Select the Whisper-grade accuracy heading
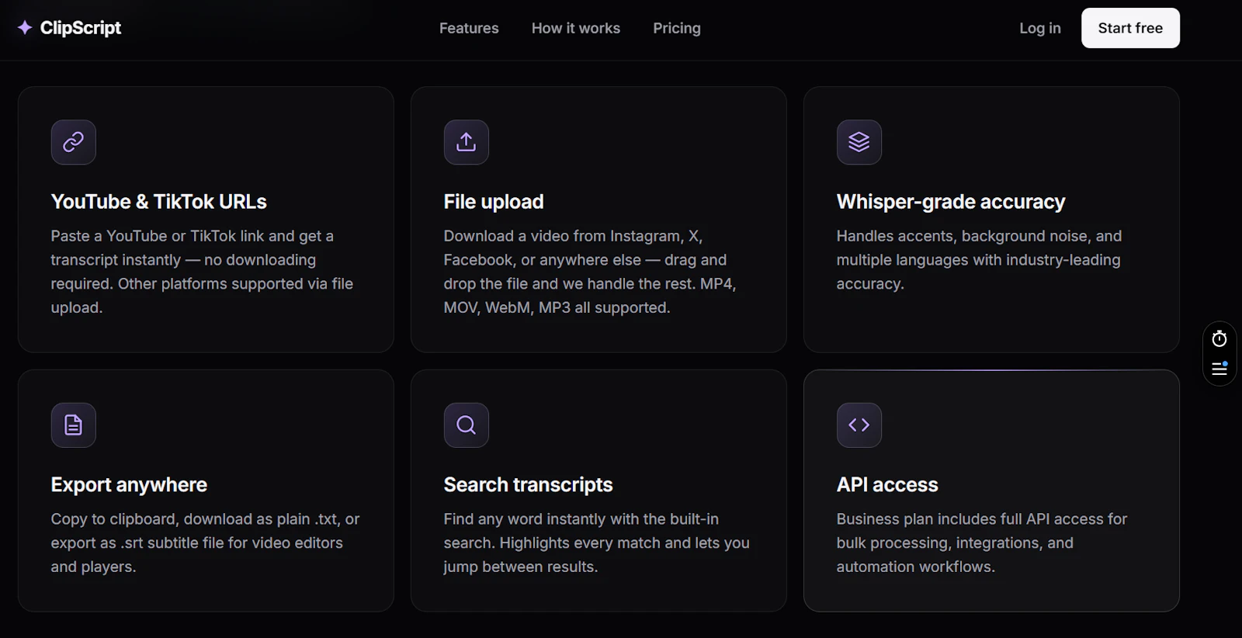1242x638 pixels. tap(951, 202)
